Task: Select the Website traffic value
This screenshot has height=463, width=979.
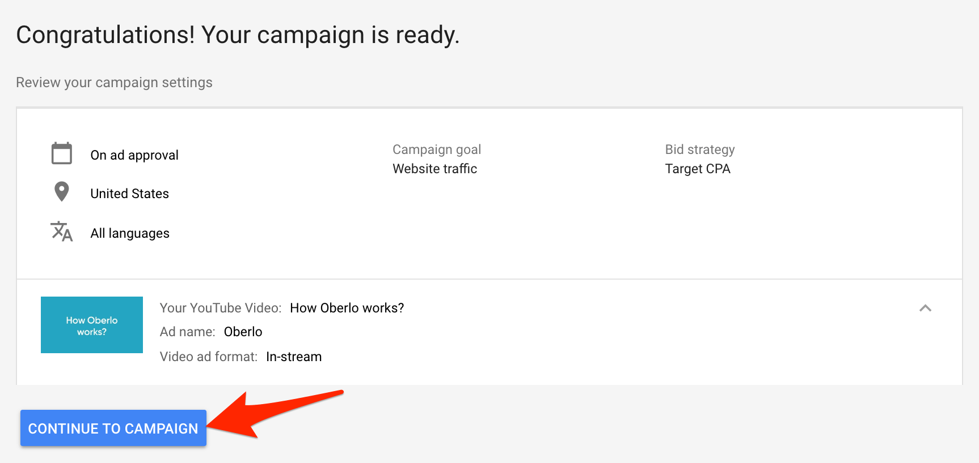Action: tap(435, 169)
